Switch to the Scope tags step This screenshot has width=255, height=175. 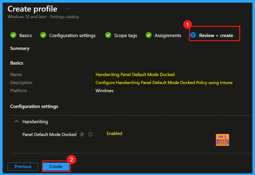point(125,35)
